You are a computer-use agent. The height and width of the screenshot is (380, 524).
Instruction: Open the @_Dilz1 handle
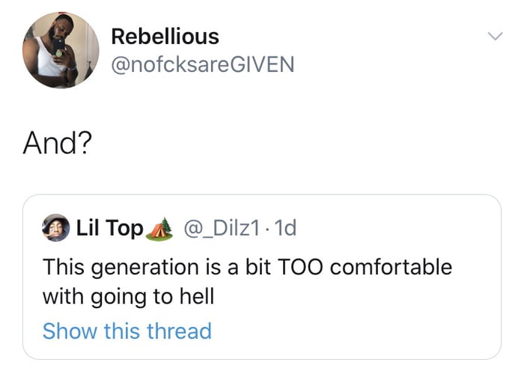(224, 228)
